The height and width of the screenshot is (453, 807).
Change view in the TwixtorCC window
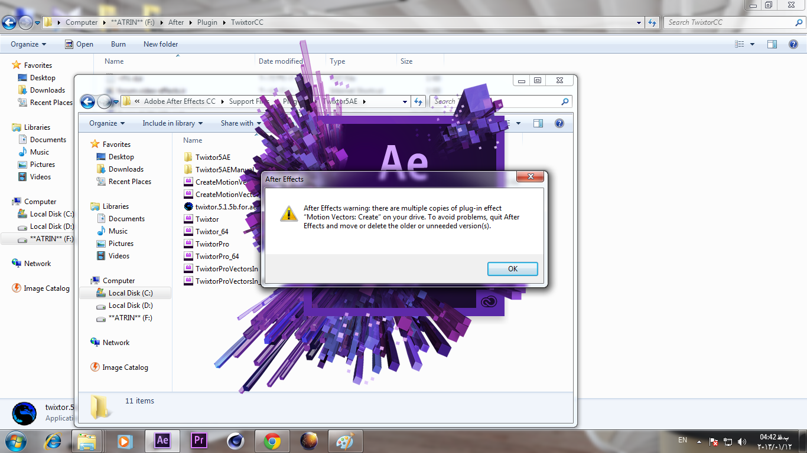[740, 44]
